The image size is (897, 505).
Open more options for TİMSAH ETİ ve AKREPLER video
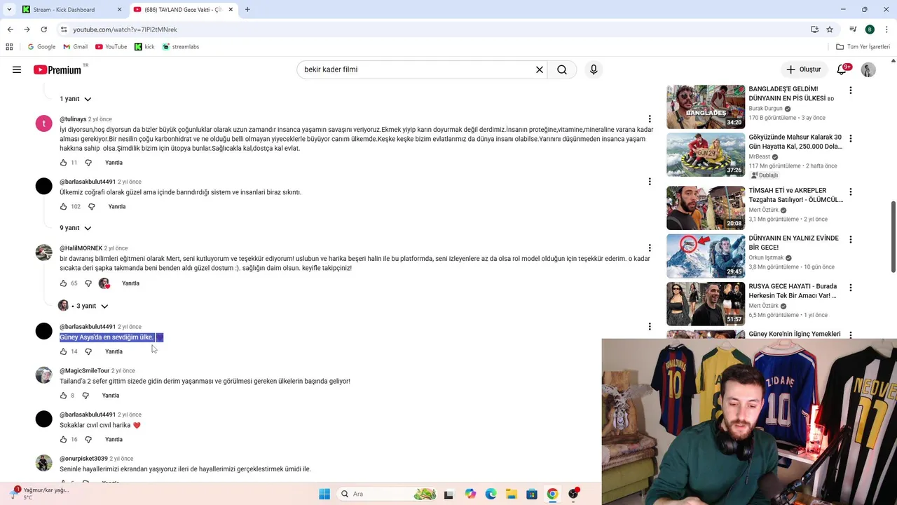click(x=851, y=192)
